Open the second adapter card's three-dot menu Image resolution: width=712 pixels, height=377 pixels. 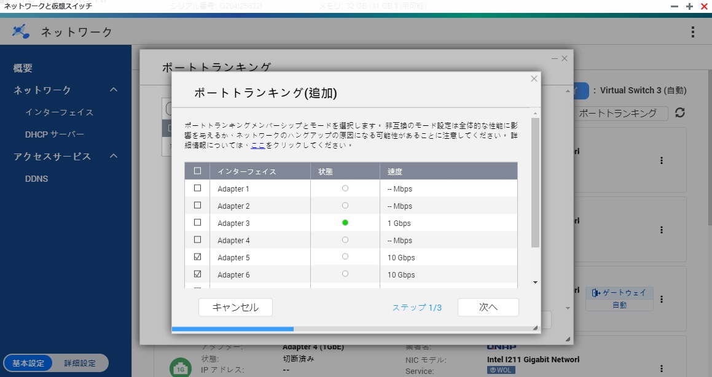(662, 230)
